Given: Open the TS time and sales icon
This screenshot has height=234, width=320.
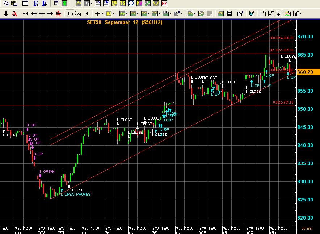Looking at the screenshot, I should point(123,4).
